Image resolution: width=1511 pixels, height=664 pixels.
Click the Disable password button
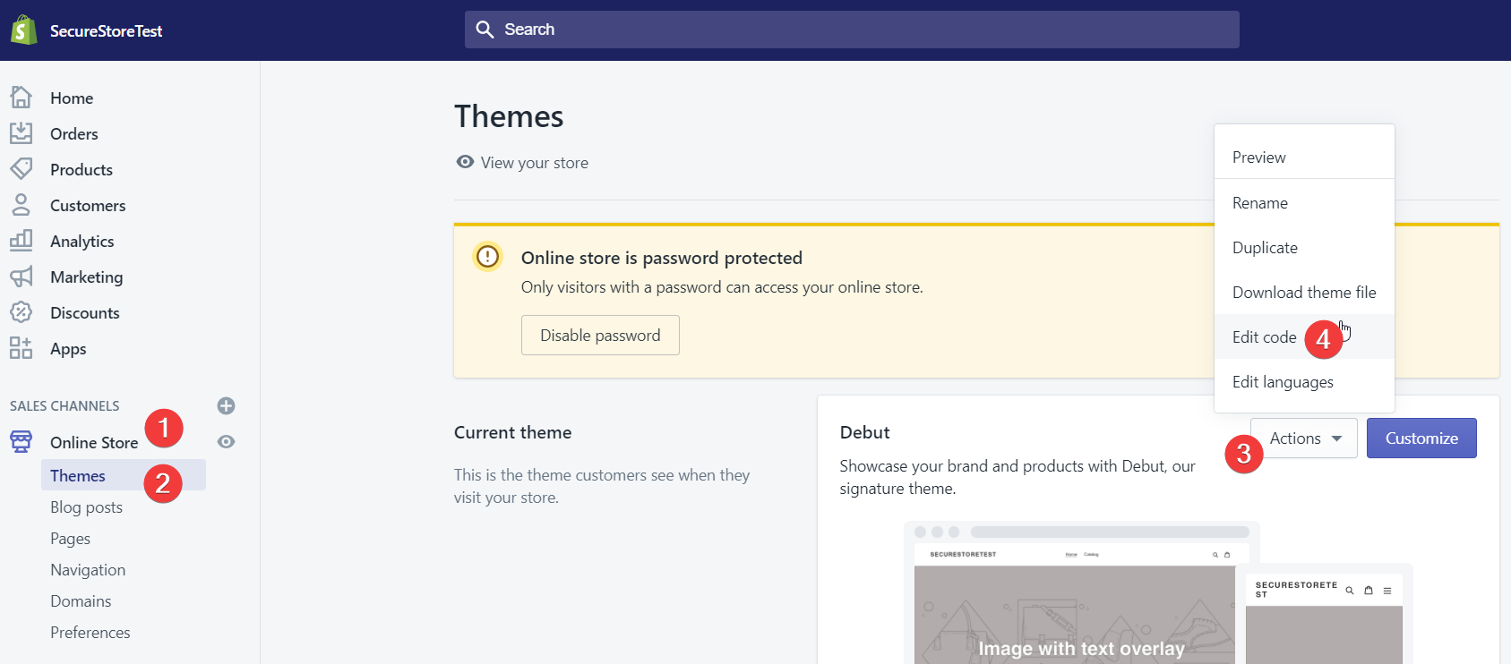[600, 335]
